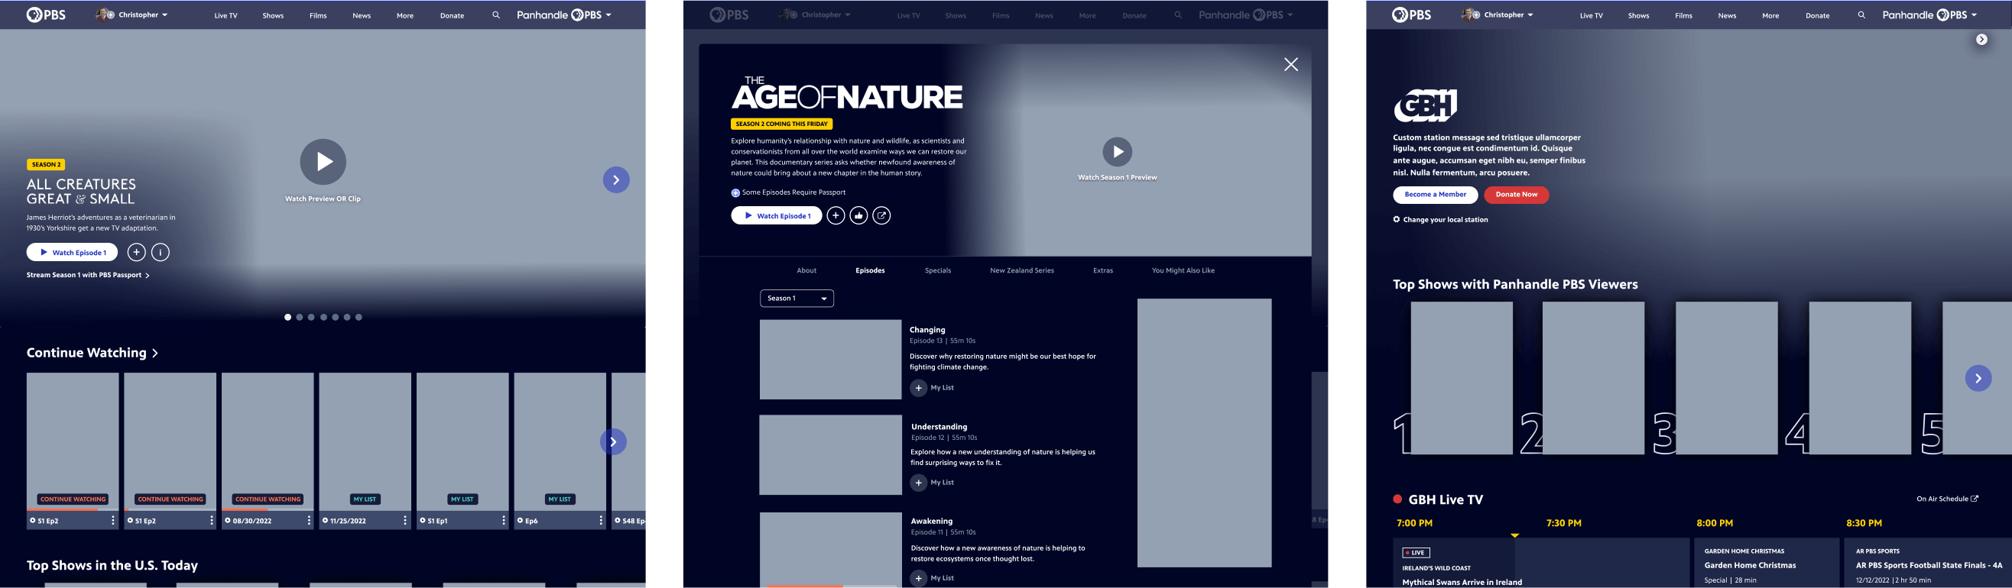Click the share icon in the Age of Nature modal
The image size is (2012, 588).
(x=882, y=215)
